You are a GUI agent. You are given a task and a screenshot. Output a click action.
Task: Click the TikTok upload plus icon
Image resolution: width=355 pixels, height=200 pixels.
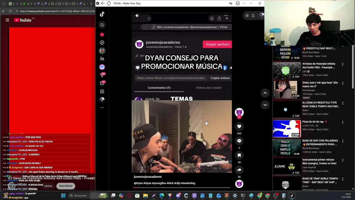point(102,91)
